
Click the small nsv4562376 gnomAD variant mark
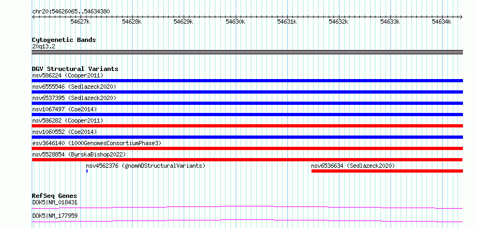point(87,171)
